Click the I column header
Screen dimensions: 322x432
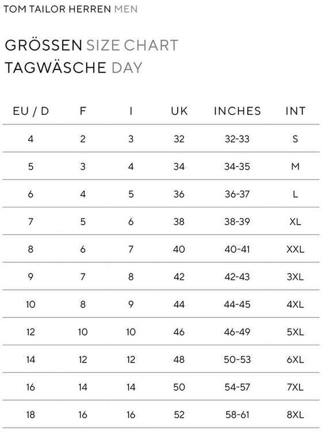tap(131, 111)
